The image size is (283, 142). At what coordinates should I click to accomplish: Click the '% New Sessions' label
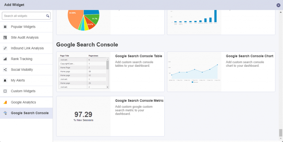coord(83,120)
